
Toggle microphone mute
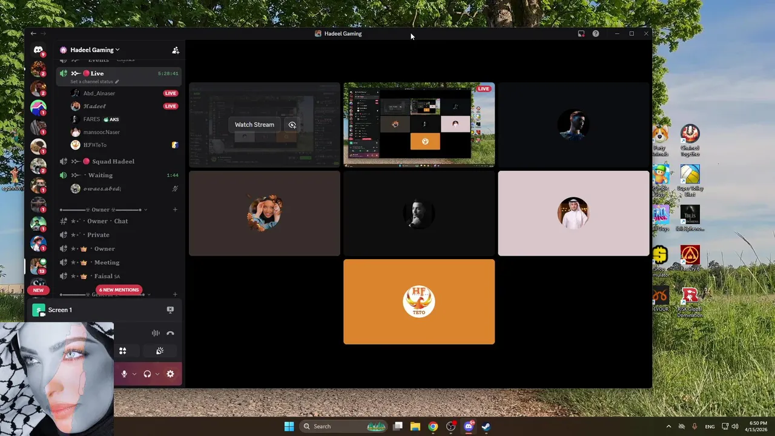point(124,374)
